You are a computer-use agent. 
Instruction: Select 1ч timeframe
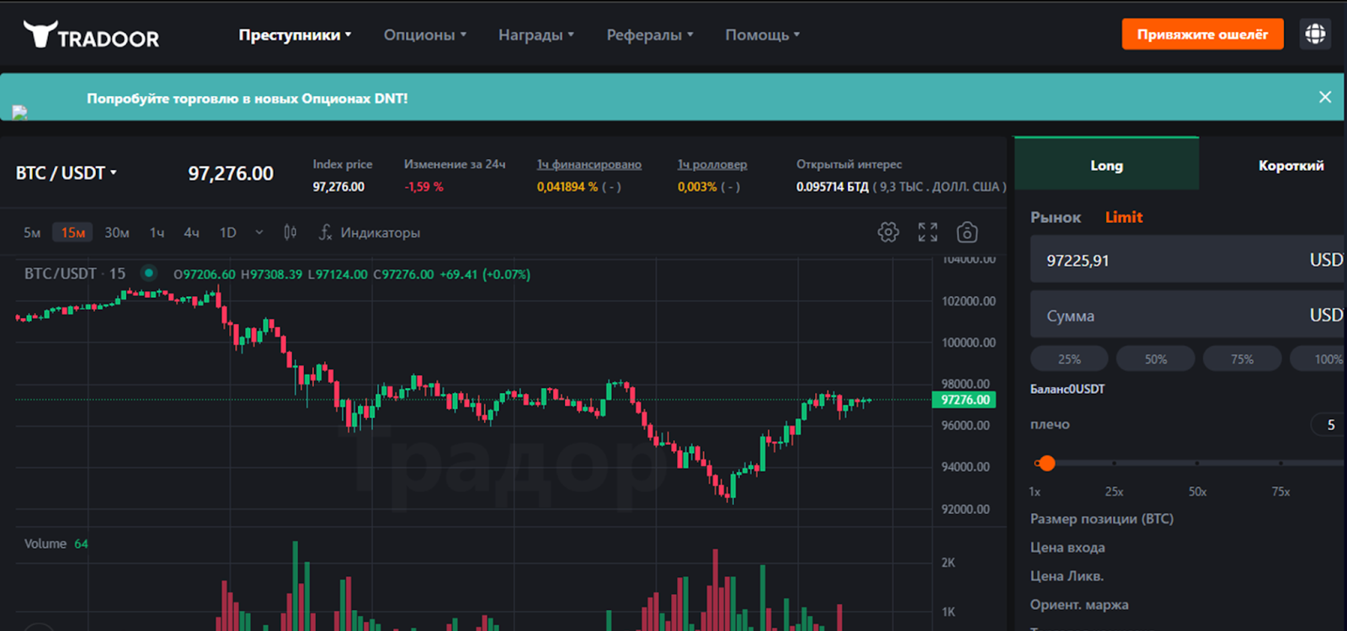[x=157, y=232]
